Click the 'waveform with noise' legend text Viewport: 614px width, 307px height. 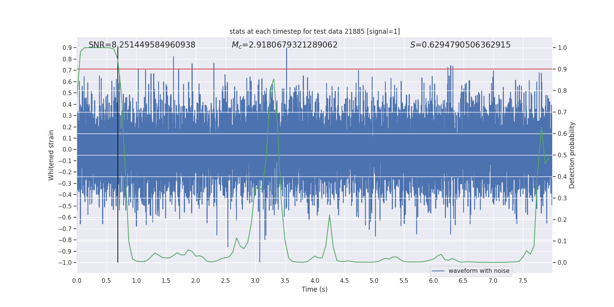(479, 271)
